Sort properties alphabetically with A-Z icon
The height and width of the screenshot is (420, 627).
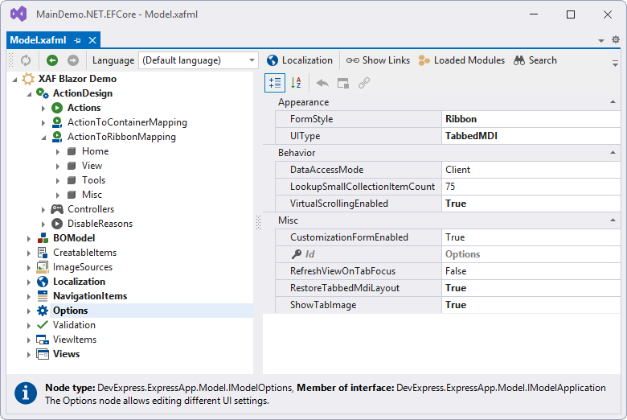296,82
